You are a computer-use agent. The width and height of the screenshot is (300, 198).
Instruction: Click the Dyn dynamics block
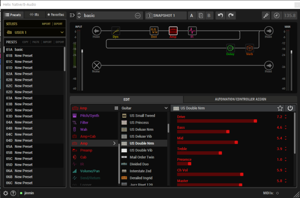tap(115, 31)
